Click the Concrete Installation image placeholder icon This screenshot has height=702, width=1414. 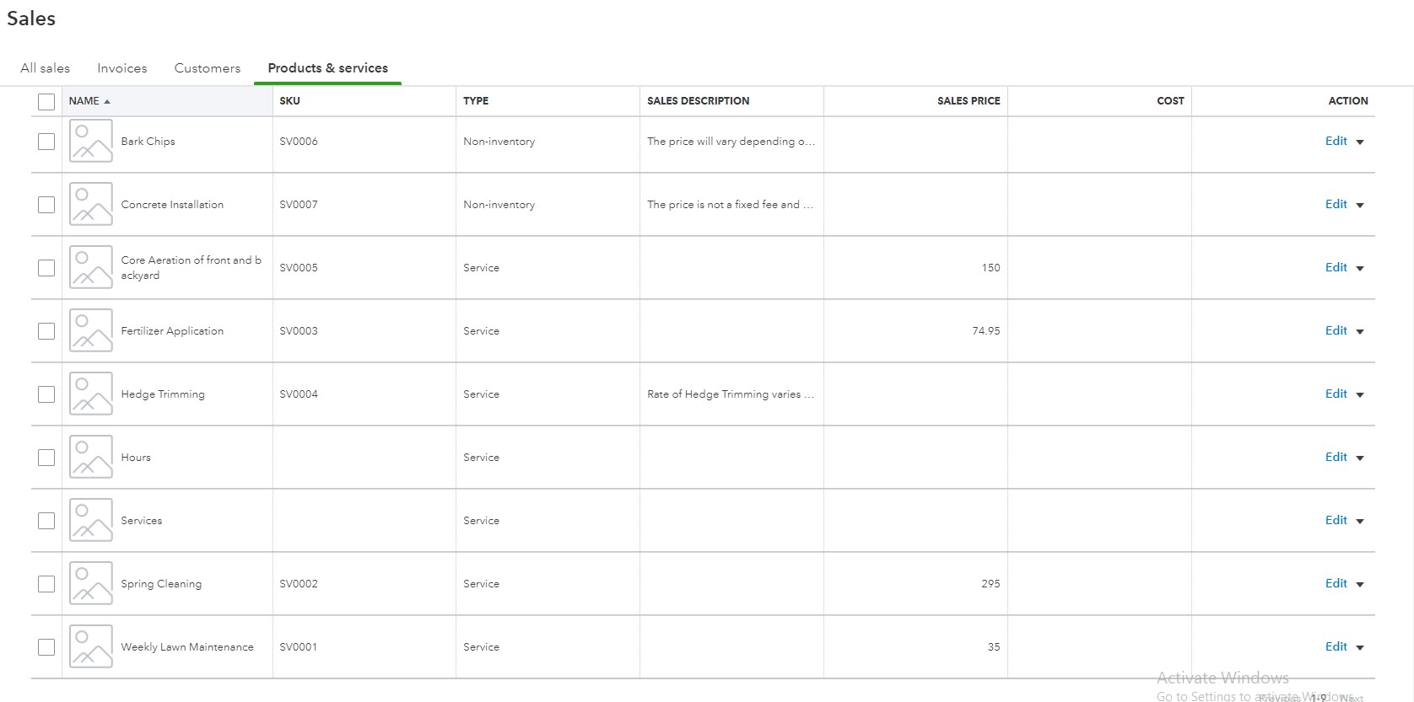point(90,205)
